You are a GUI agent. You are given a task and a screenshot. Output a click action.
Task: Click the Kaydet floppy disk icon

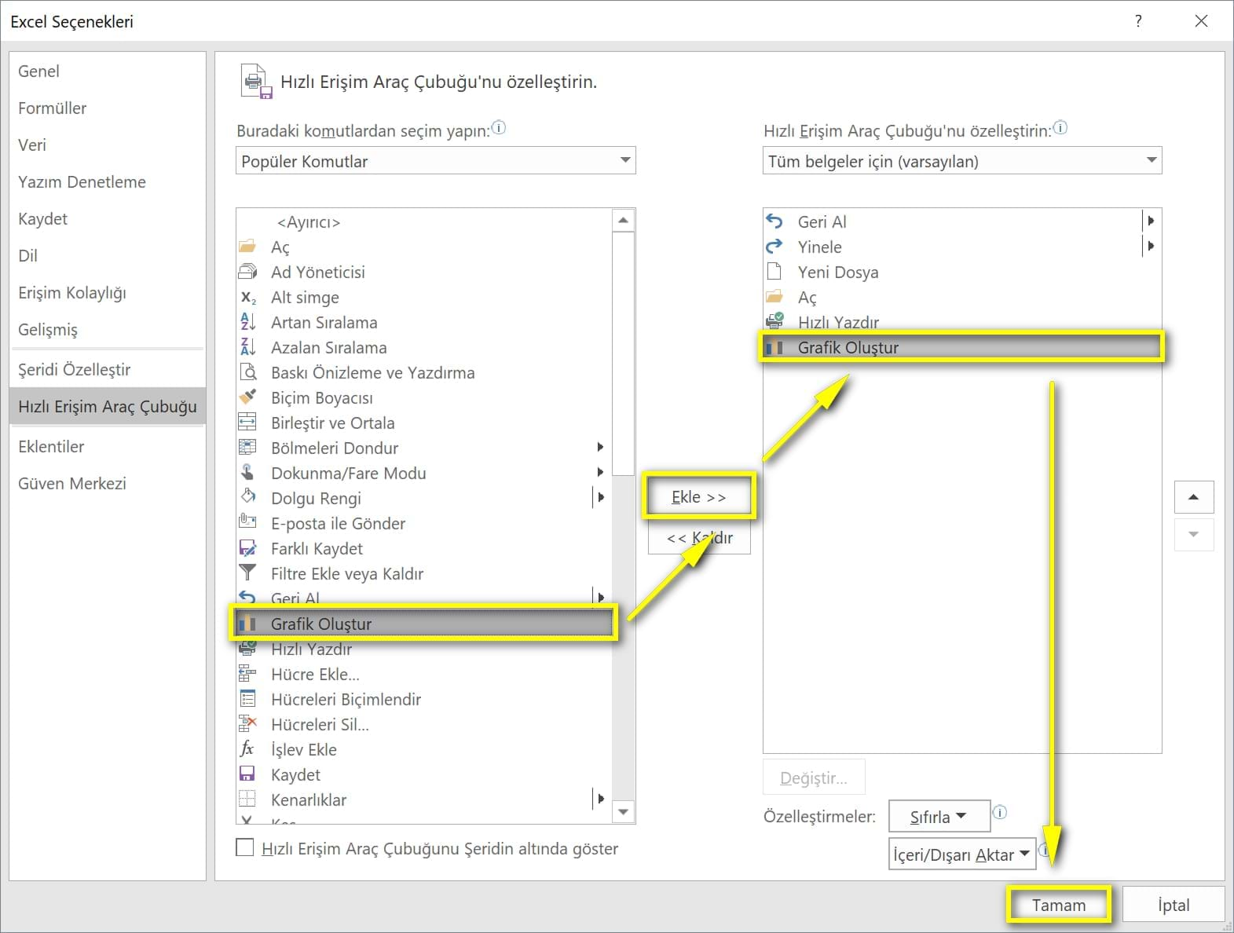coord(247,774)
